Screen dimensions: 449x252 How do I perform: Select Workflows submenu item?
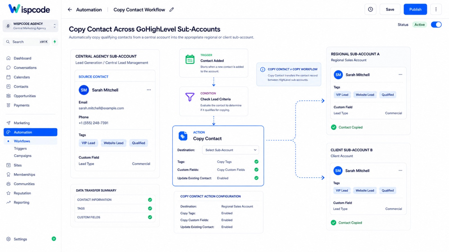click(30, 141)
